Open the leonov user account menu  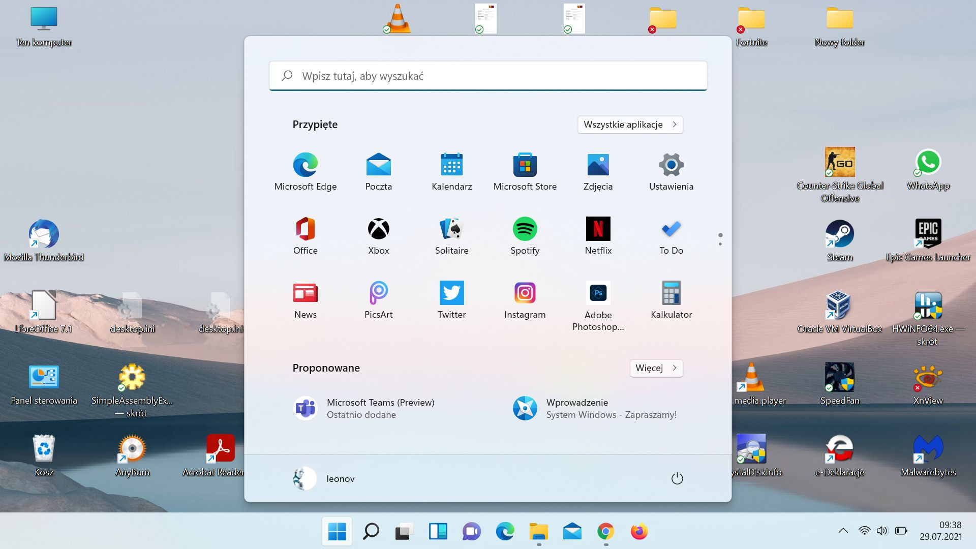pyautogui.click(x=324, y=479)
